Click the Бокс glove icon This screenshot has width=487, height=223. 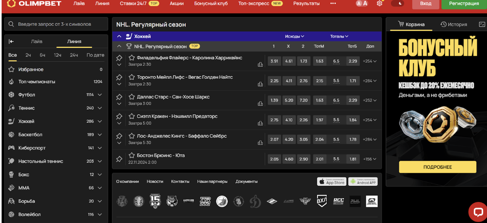click(11, 175)
